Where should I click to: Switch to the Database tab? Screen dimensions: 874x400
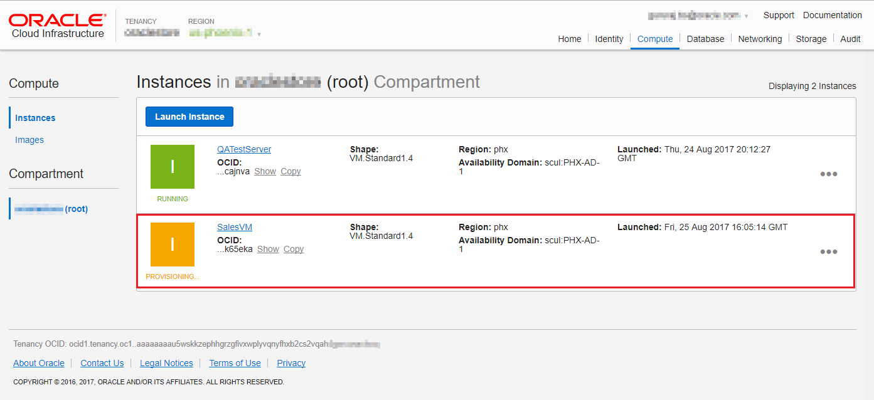click(705, 39)
